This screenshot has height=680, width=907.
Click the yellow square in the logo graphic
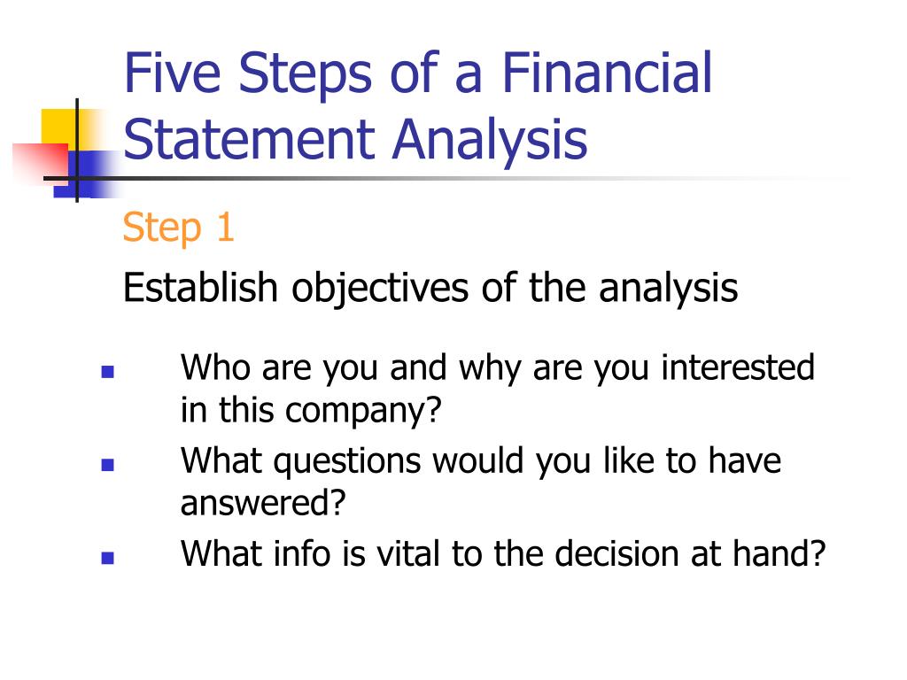pos(58,126)
